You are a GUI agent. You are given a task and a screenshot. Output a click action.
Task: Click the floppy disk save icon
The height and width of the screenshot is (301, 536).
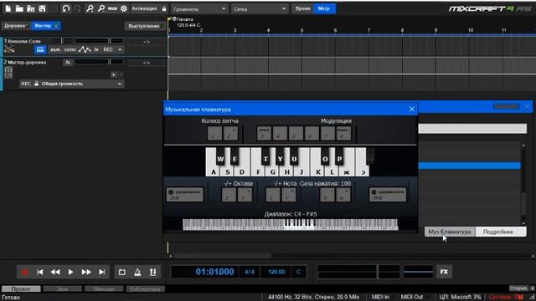click(x=42, y=8)
